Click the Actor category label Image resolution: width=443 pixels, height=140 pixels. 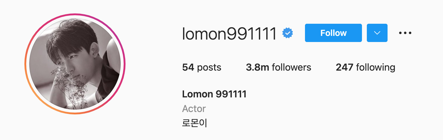click(194, 109)
